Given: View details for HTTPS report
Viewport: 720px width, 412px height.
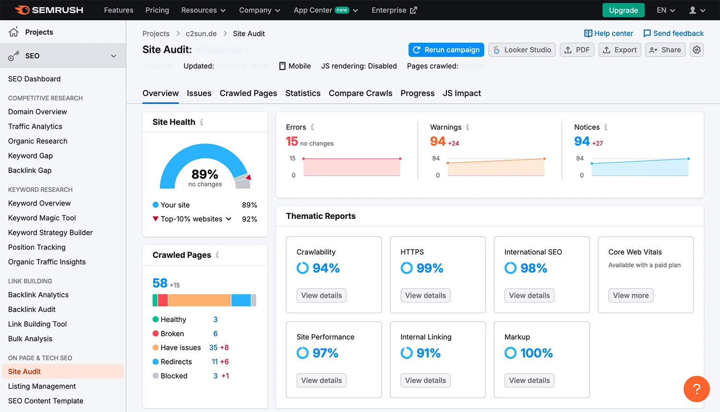Looking at the screenshot, I should pyautogui.click(x=425, y=295).
